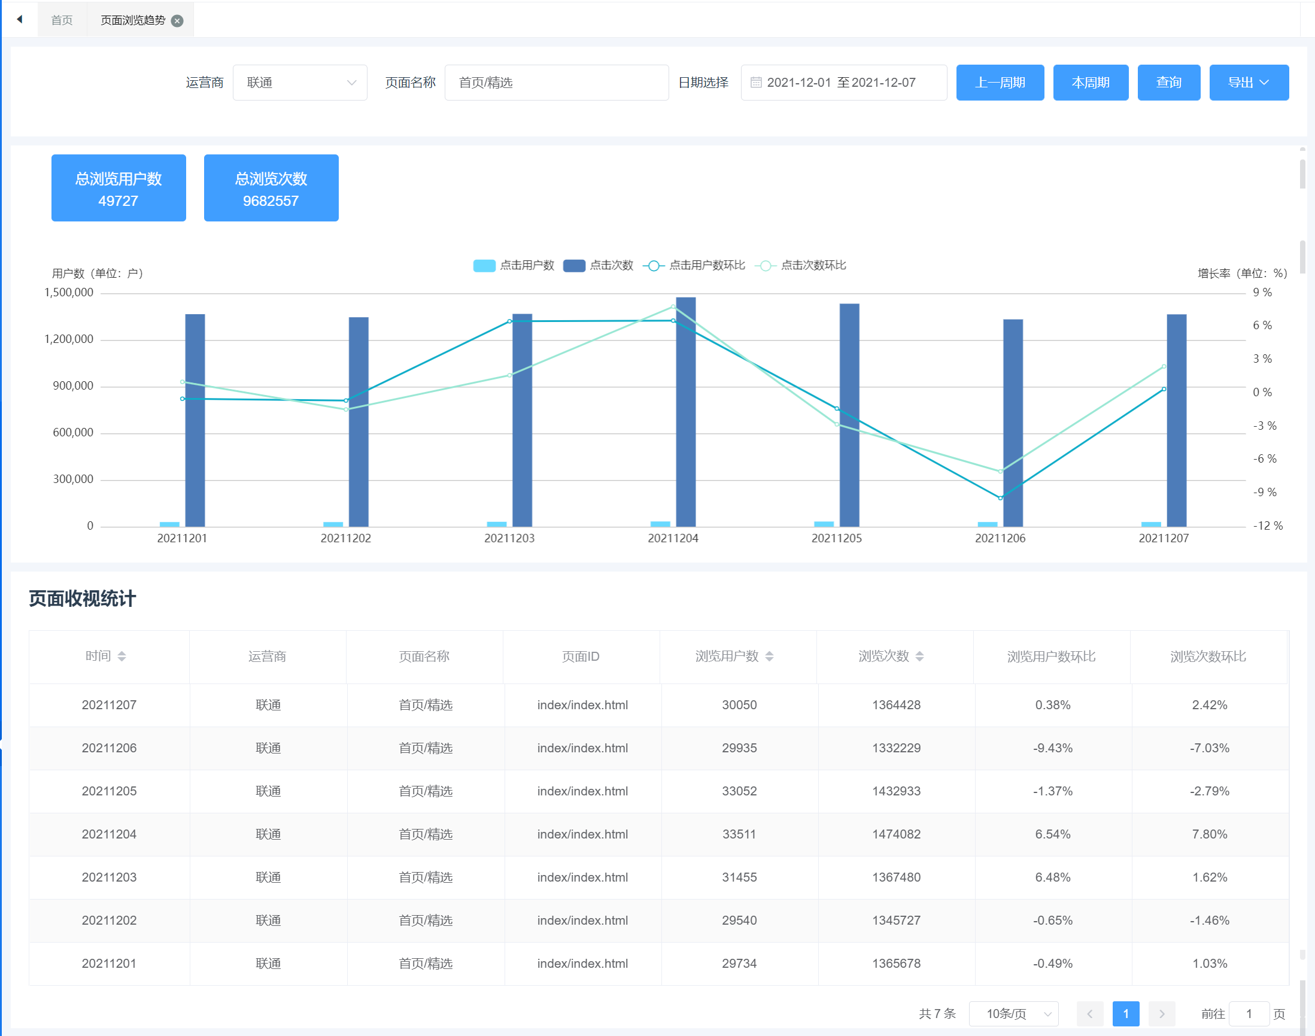The image size is (1315, 1036).
Task: Click the 33052 浏览用户数 cell
Action: pyautogui.click(x=739, y=791)
